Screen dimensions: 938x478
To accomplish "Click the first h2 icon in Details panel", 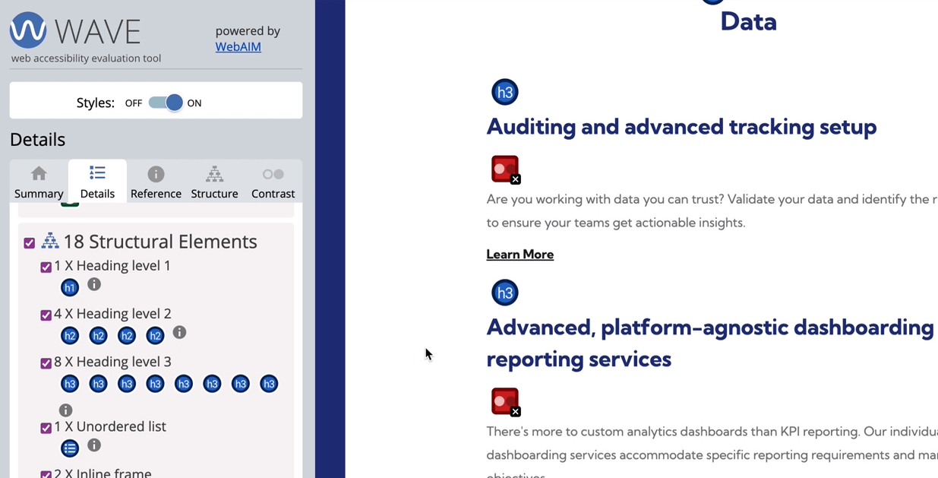I will pyautogui.click(x=70, y=335).
